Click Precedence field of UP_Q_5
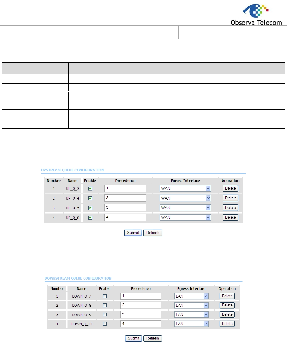 tap(125, 208)
